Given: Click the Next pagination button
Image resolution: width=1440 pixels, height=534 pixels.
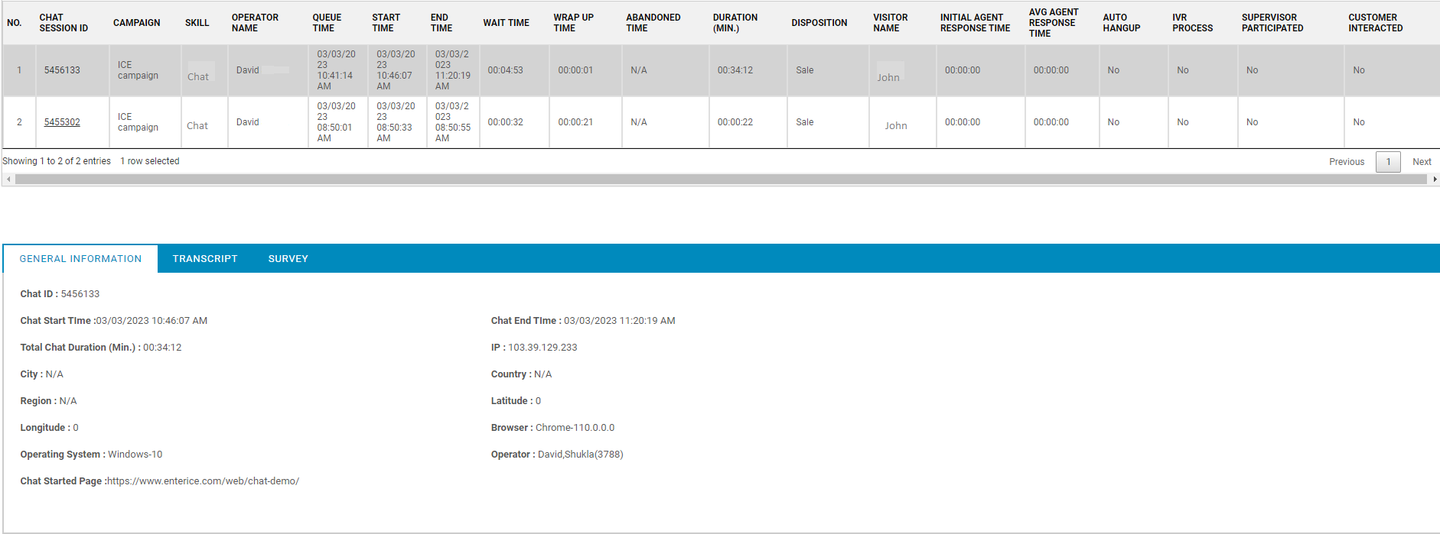Looking at the screenshot, I should tap(1421, 162).
